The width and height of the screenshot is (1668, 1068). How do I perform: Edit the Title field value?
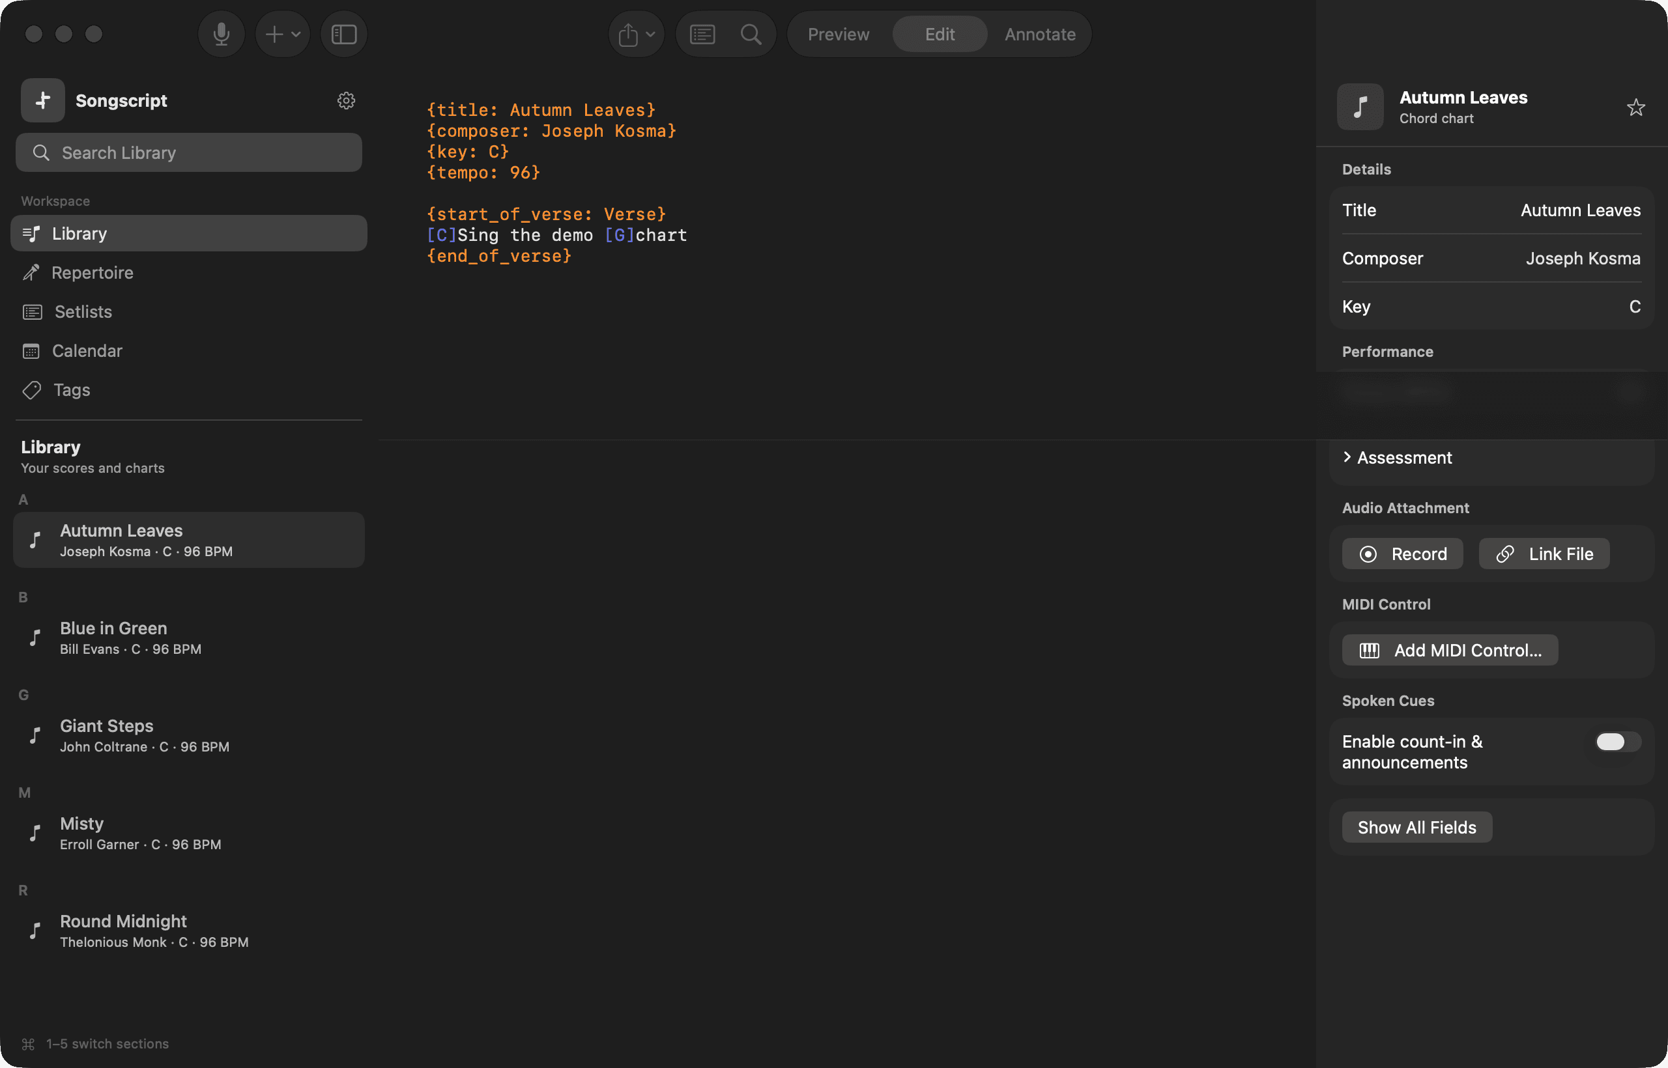pos(1580,210)
